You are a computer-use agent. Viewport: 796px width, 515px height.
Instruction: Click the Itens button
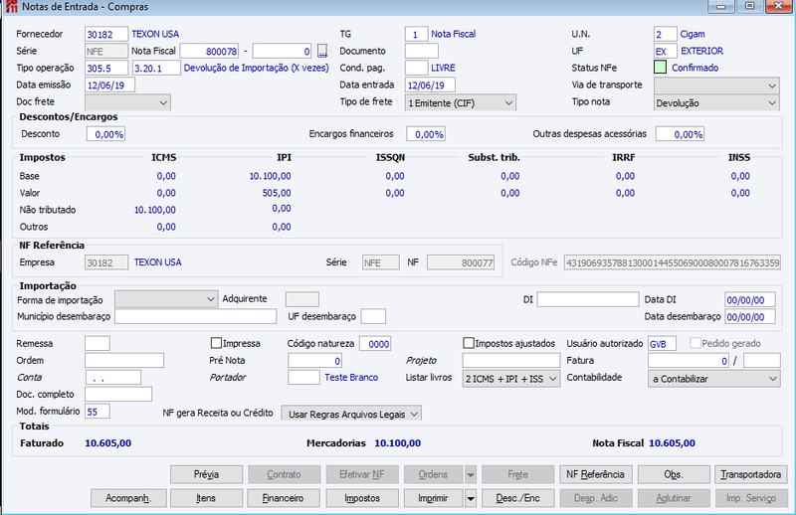206,498
